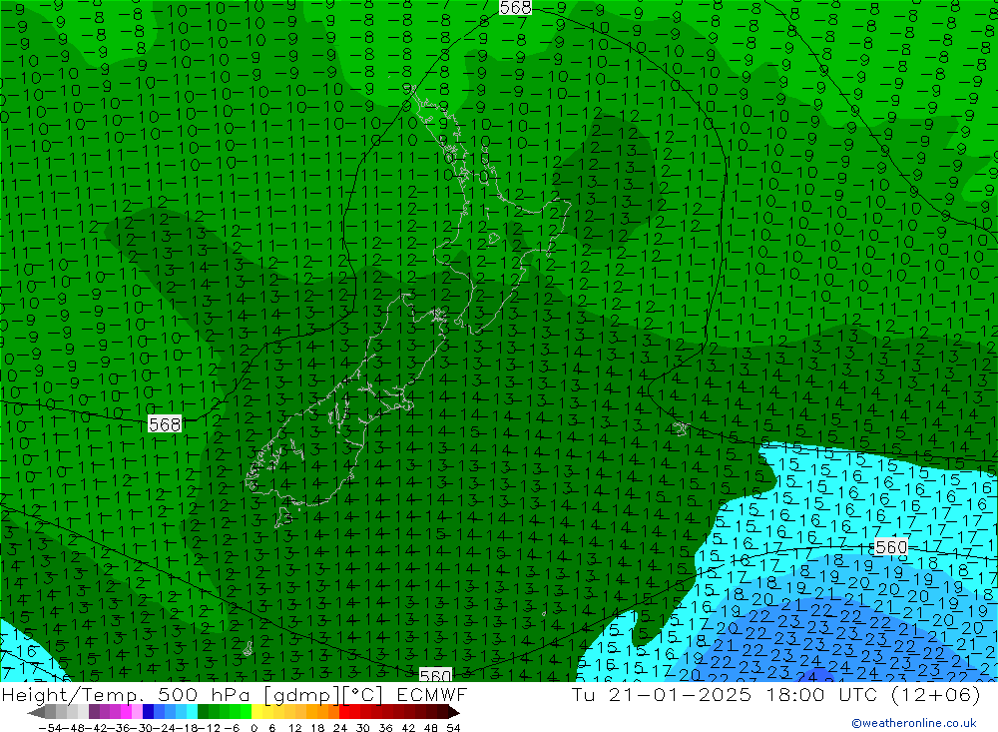Click the yellow swatch above the 0 label

tap(257, 712)
